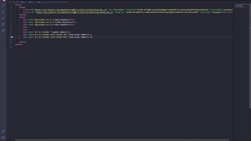Viewport: 251px width, 141px height.
Task: Click the horizontal editor scrollbar
Action: [122, 140]
